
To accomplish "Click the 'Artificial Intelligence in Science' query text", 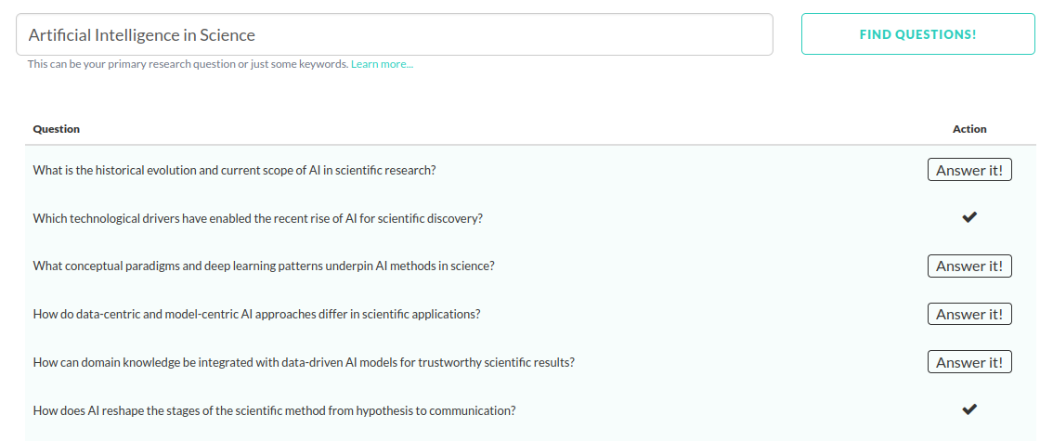I will pyautogui.click(x=141, y=35).
